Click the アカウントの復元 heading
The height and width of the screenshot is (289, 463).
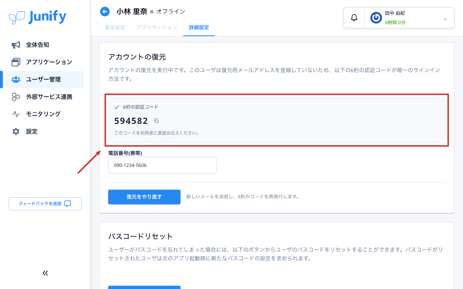[137, 57]
